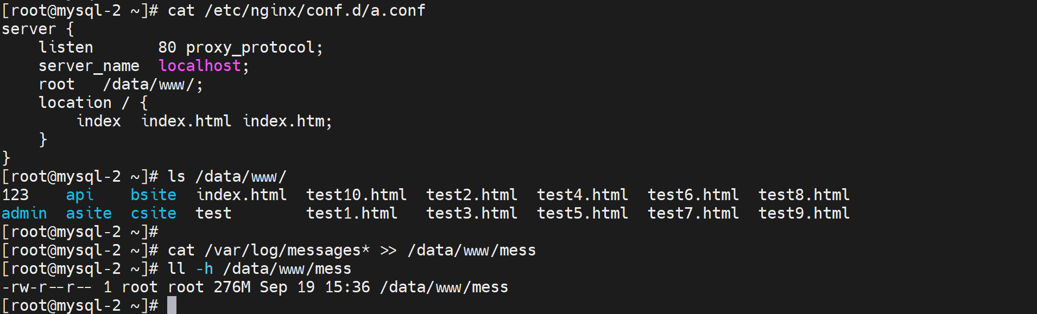Click the 'admin' directory in the listing
Image resolution: width=1037 pixels, height=314 pixels.
coord(24,214)
